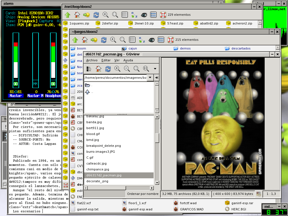Click the file list scroll down arrow

click(x=157, y=183)
